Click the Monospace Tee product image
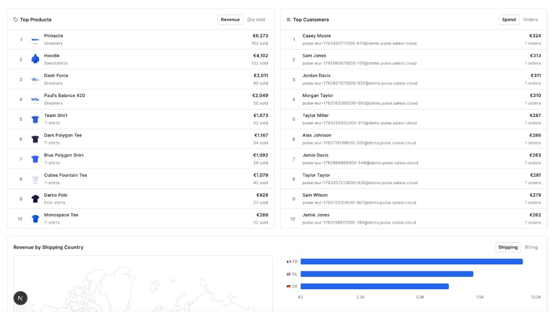This screenshot has height=312, width=555. click(35, 219)
